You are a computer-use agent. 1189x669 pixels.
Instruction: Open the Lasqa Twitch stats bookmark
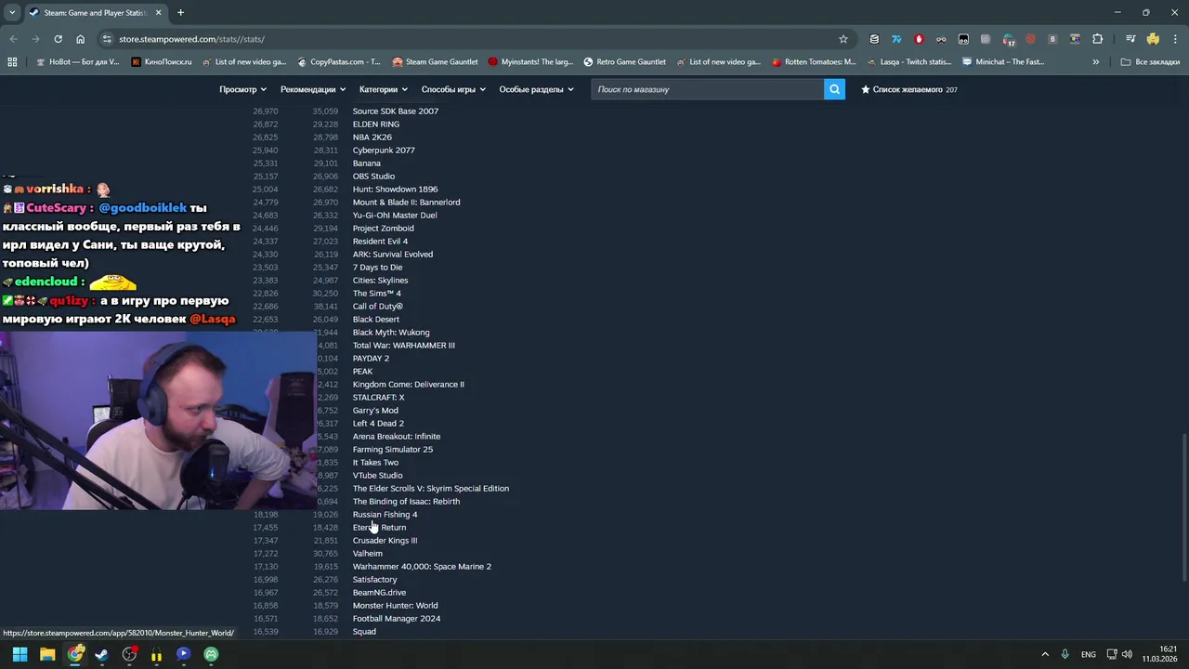click(x=909, y=62)
